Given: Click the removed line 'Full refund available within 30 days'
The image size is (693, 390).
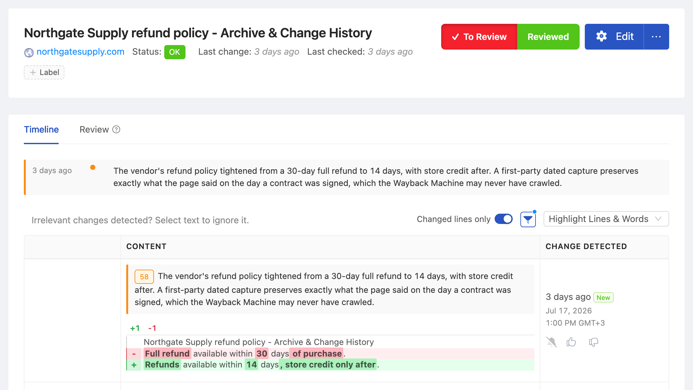Looking at the screenshot, I should click(330, 354).
